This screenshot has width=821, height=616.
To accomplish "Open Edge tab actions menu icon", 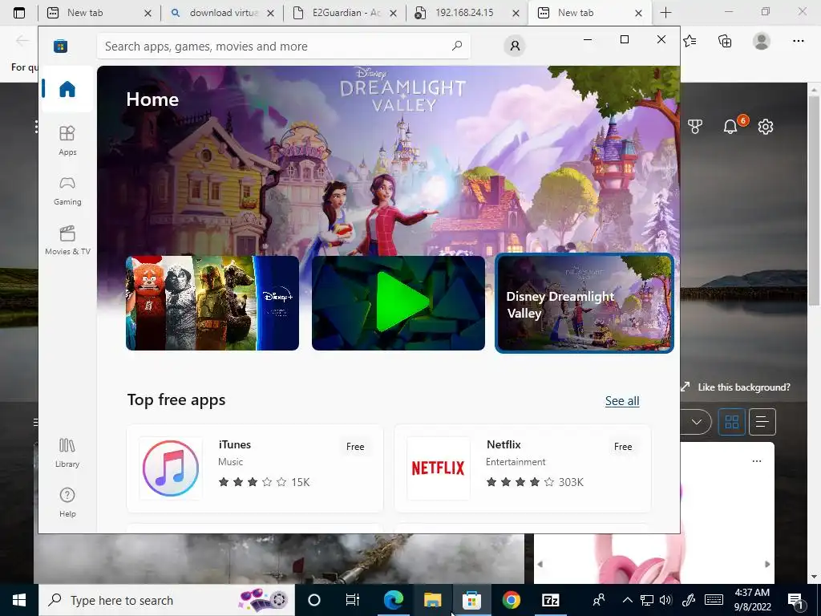I will pyautogui.click(x=19, y=13).
